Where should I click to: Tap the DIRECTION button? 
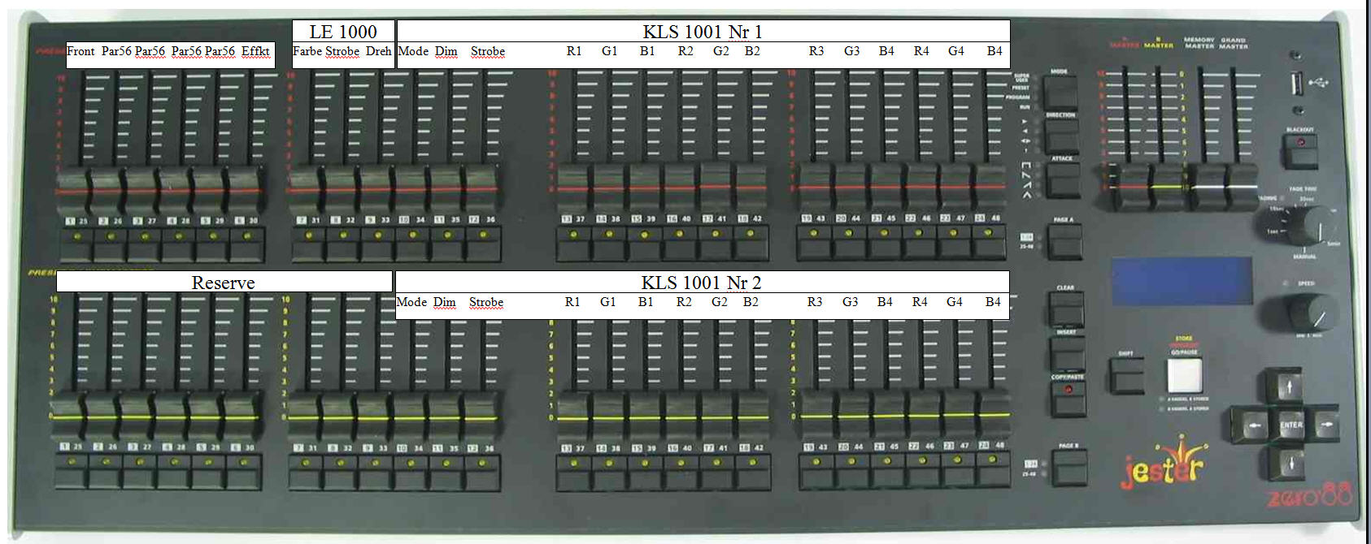click(1061, 135)
